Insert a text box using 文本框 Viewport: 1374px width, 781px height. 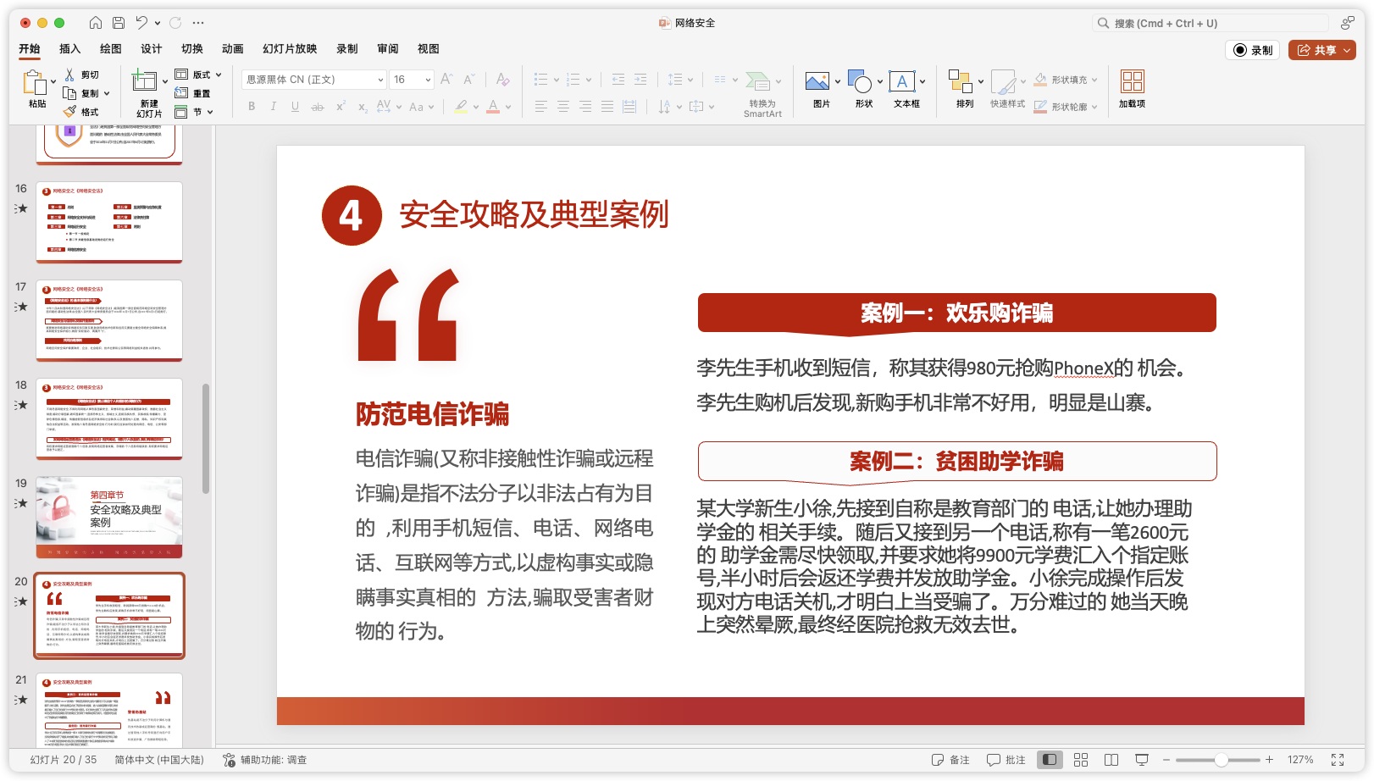pos(901,82)
